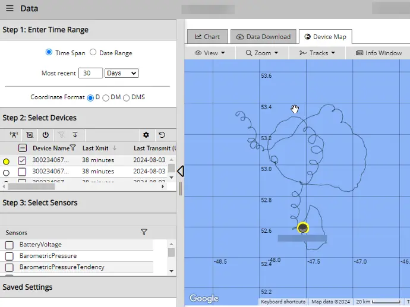410x307 pixels.
Task: Choose DMS coordinate format
Action: pos(127,97)
